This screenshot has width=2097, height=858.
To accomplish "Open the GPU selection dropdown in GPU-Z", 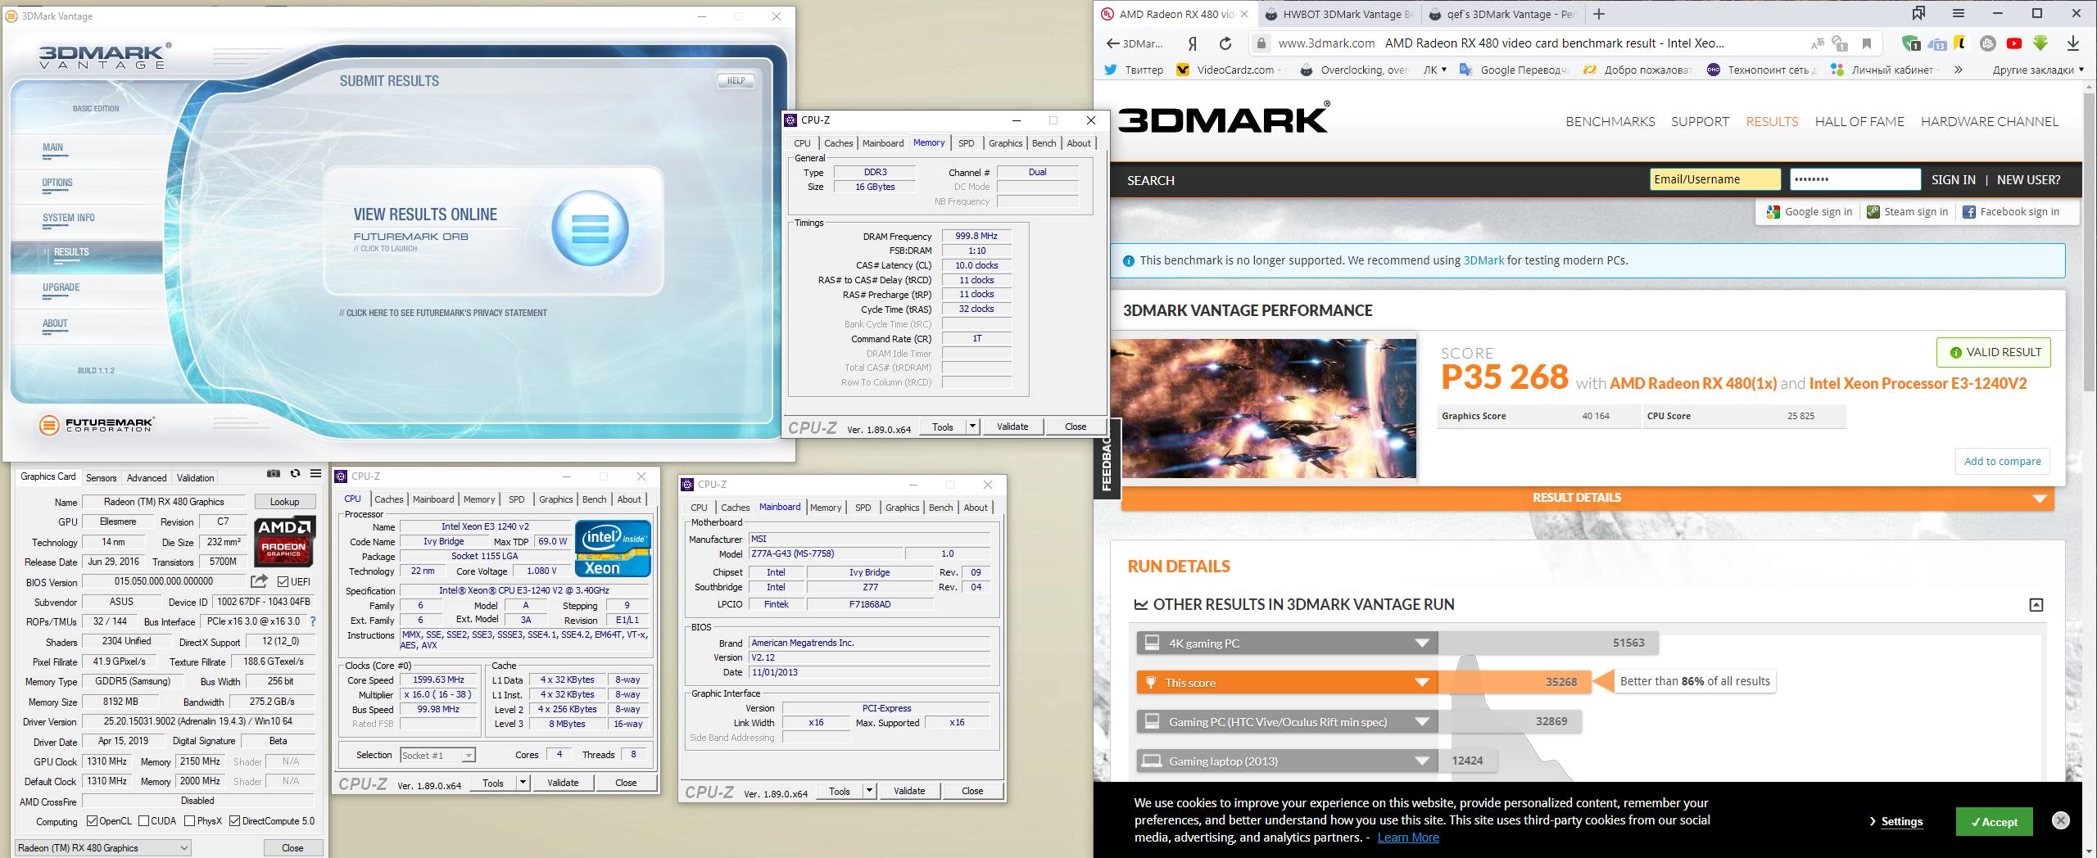I will coord(103,848).
